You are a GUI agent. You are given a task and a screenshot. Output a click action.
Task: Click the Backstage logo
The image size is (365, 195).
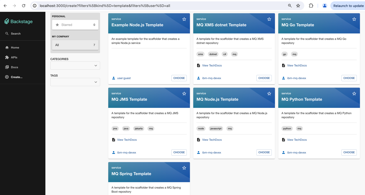point(19,21)
